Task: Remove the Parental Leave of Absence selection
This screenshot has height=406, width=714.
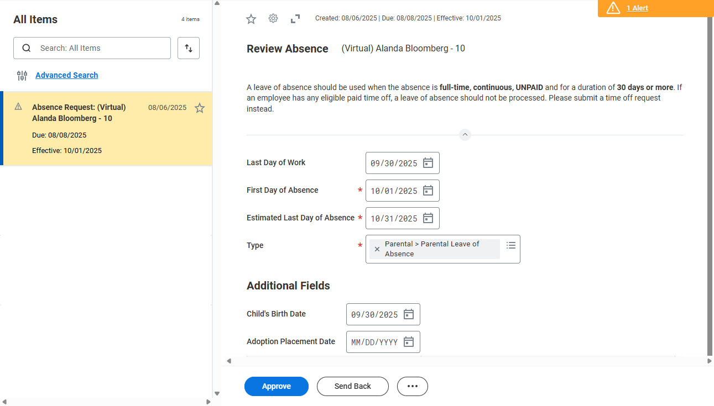Action: click(377, 249)
